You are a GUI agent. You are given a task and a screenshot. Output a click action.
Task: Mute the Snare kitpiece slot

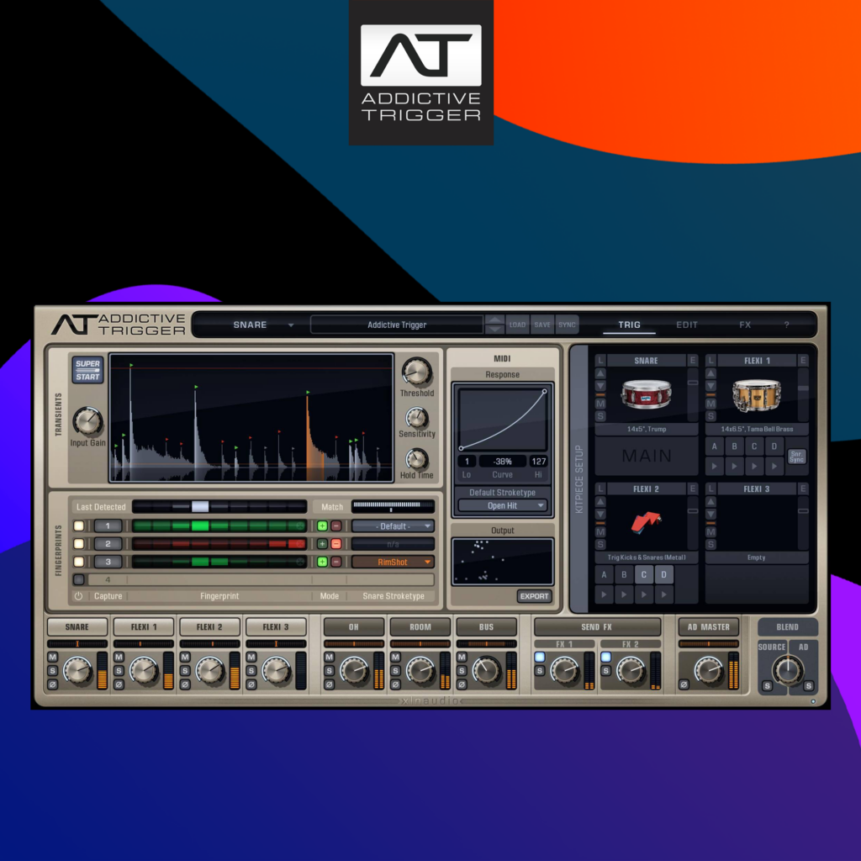click(600, 404)
